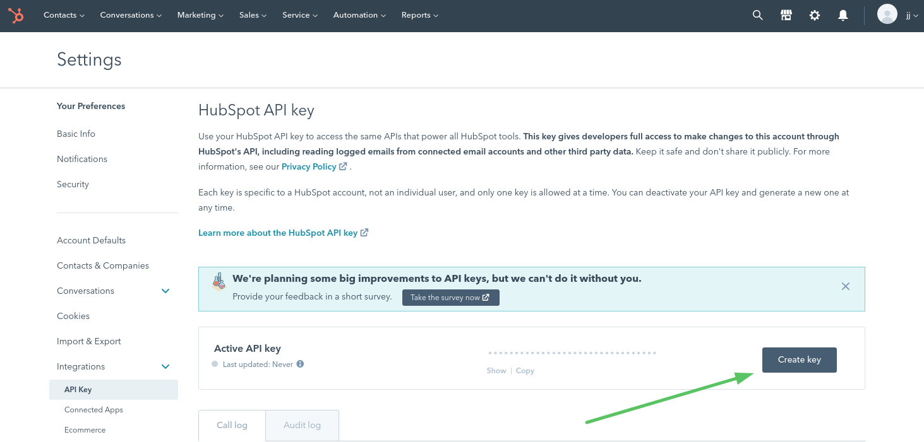Click the Active API key label
924x442 pixels.
pyautogui.click(x=248, y=348)
